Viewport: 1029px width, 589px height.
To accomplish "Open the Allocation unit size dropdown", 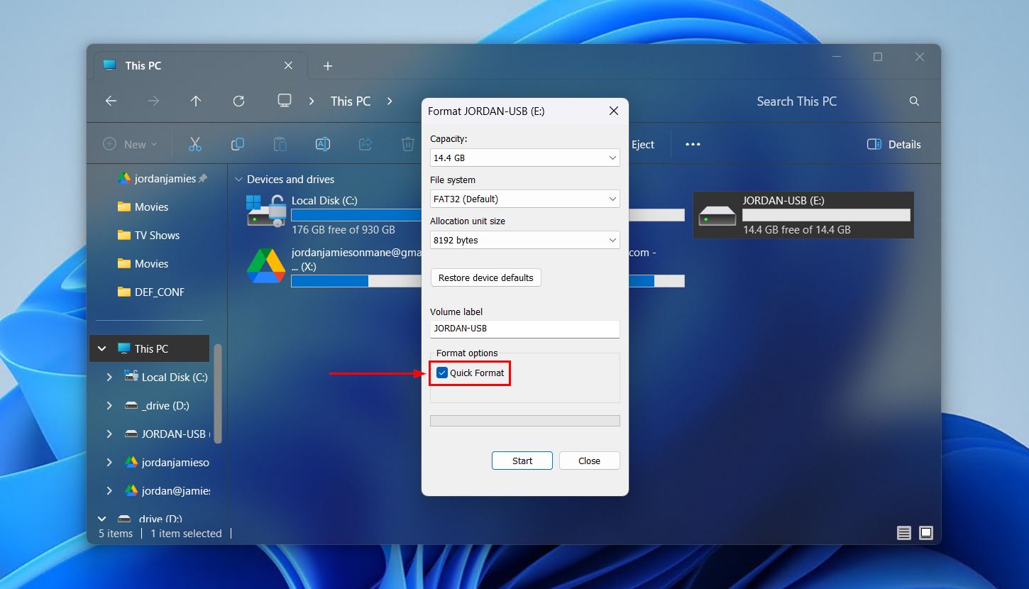I will [x=524, y=240].
